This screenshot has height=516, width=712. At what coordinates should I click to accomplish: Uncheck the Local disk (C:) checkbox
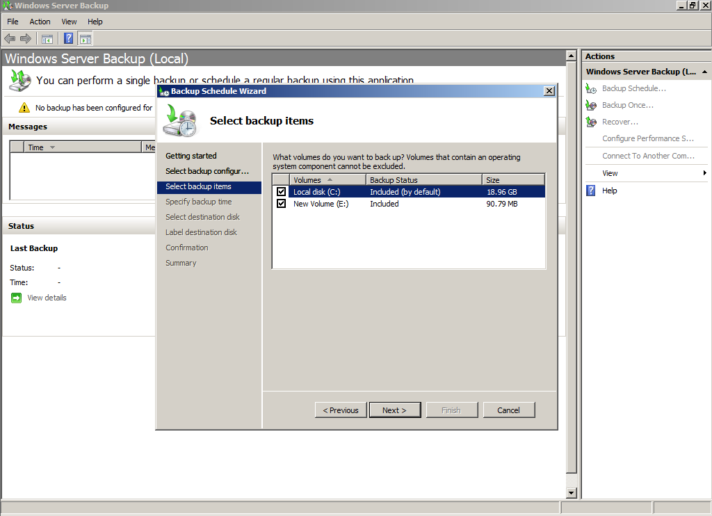tap(282, 192)
